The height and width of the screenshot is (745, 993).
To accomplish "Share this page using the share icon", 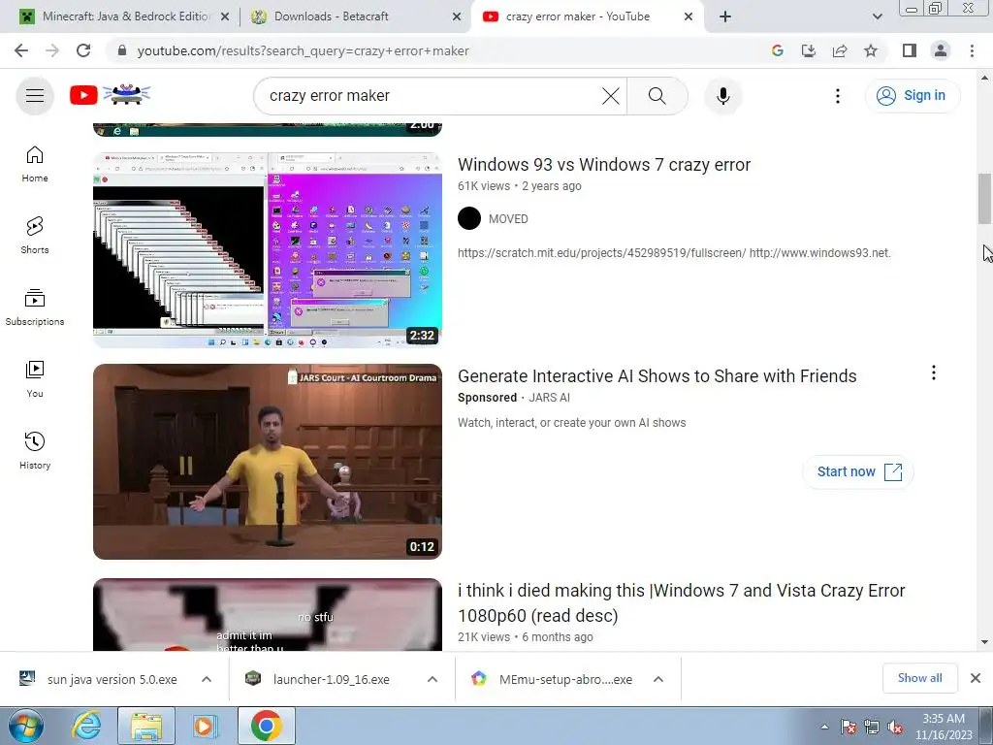I will [840, 50].
